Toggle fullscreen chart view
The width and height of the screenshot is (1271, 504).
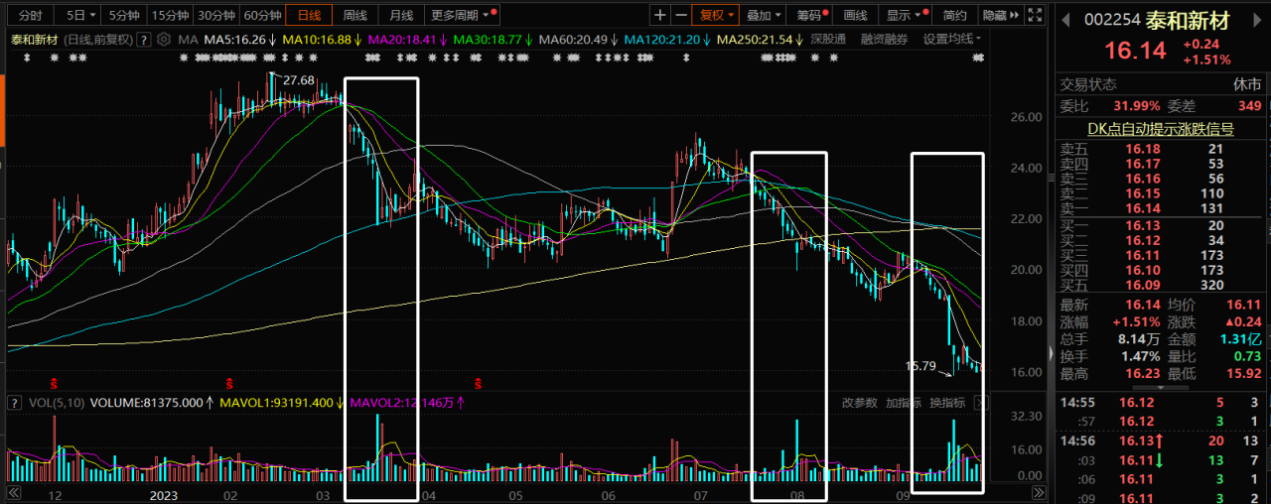[x=1036, y=15]
